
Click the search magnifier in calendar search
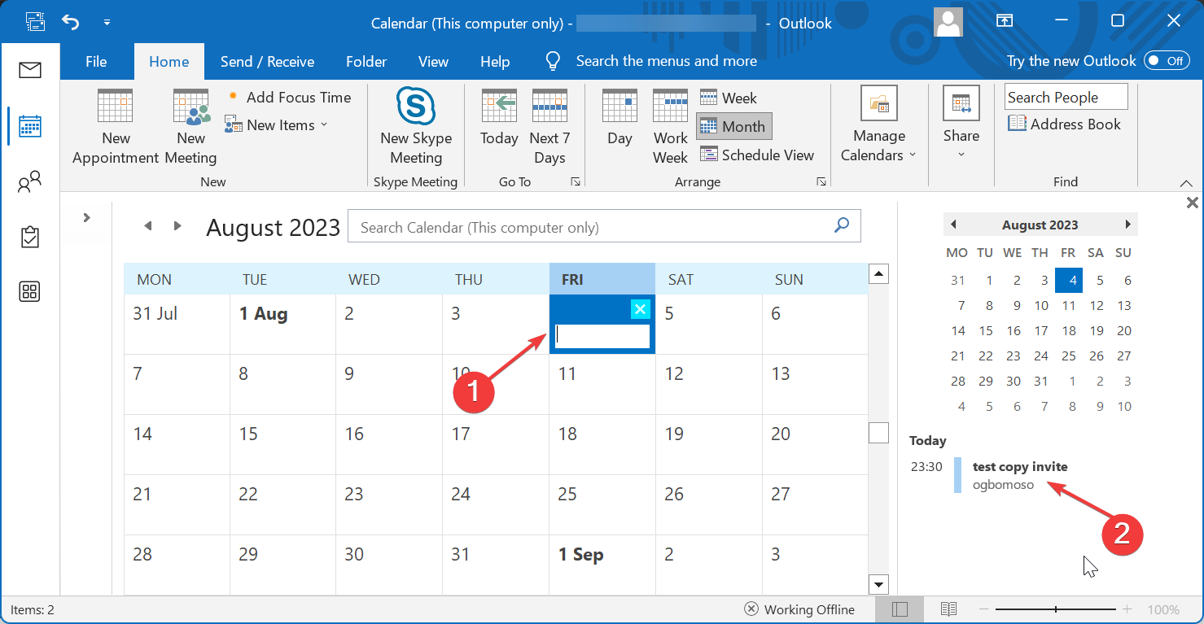point(842,226)
